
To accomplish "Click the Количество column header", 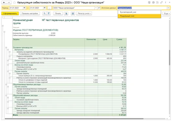I will [x=91, y=42].
